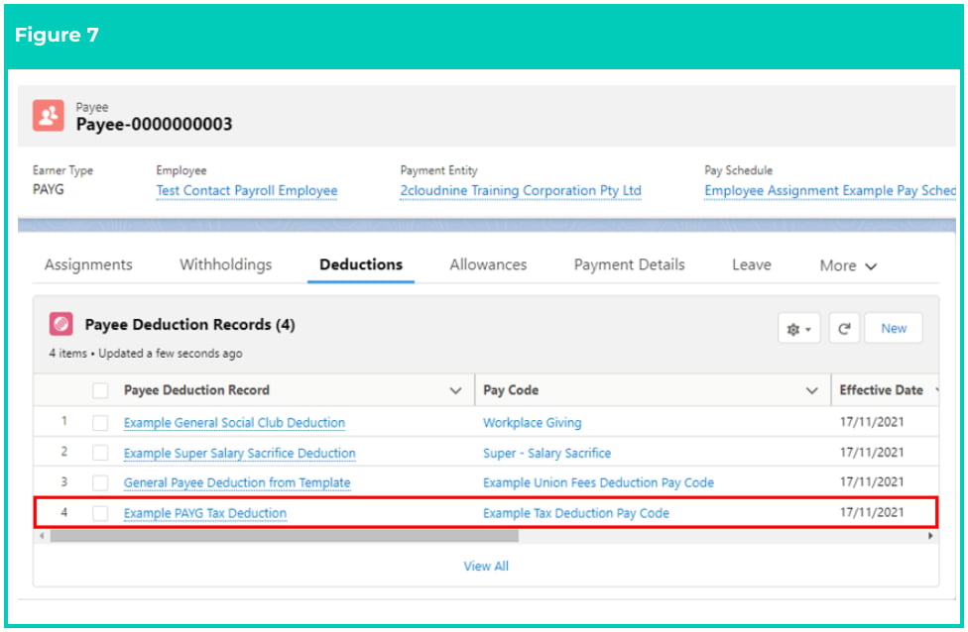Switch to the Withholdings tab
This screenshot has width=968, height=632.
tap(225, 264)
